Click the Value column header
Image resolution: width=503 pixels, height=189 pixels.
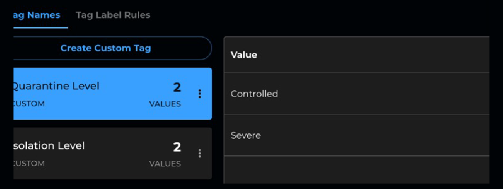(244, 55)
